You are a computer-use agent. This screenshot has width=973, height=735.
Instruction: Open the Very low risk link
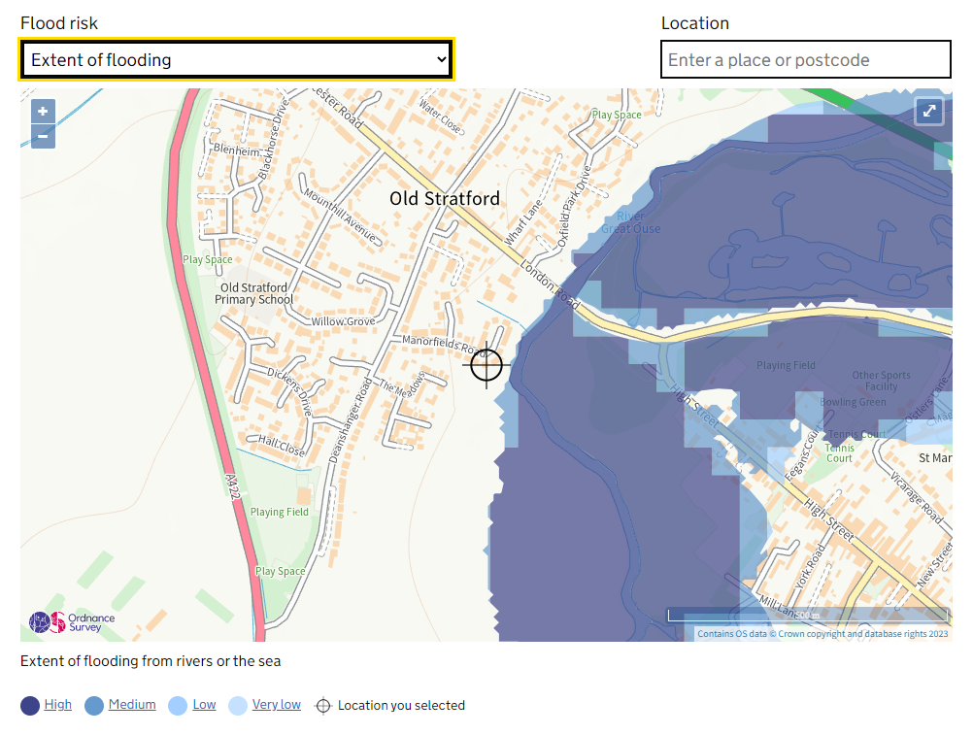coord(277,705)
